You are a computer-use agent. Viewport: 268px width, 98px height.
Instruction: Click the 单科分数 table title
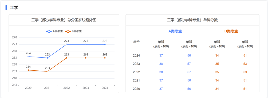192,20
